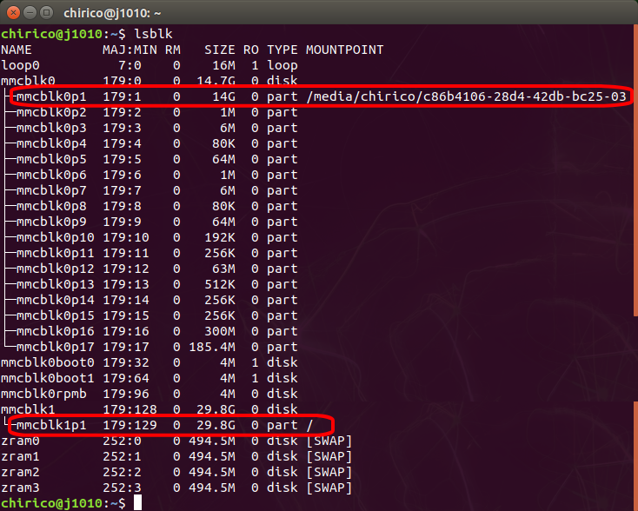Select the mmcblk1p1 partition name
The width and height of the screenshot is (638, 511).
pos(50,425)
